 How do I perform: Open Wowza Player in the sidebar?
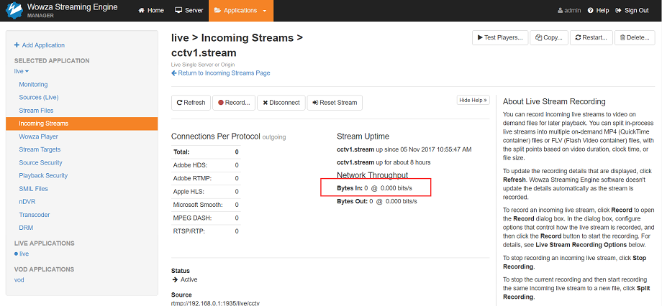[x=38, y=136]
